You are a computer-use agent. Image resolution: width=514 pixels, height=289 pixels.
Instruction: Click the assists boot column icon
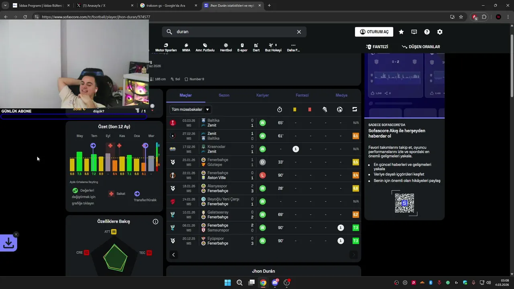click(325, 109)
